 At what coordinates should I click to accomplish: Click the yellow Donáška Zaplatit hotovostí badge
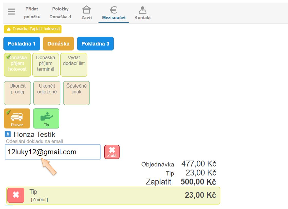33,29
